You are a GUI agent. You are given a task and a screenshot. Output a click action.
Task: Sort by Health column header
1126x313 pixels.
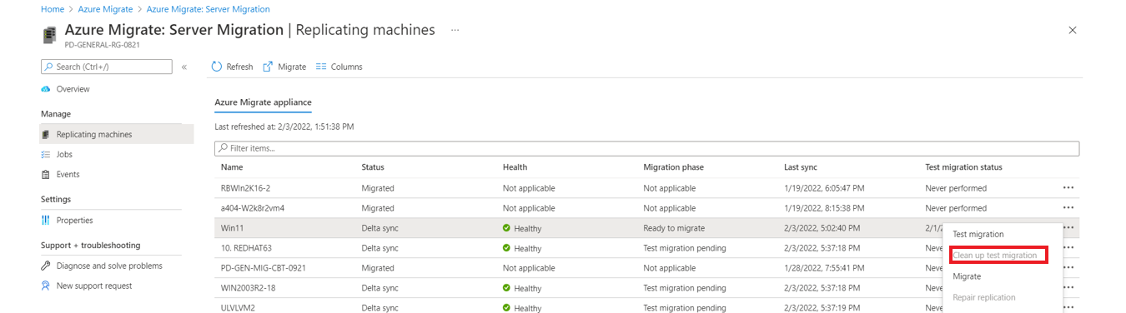(515, 167)
